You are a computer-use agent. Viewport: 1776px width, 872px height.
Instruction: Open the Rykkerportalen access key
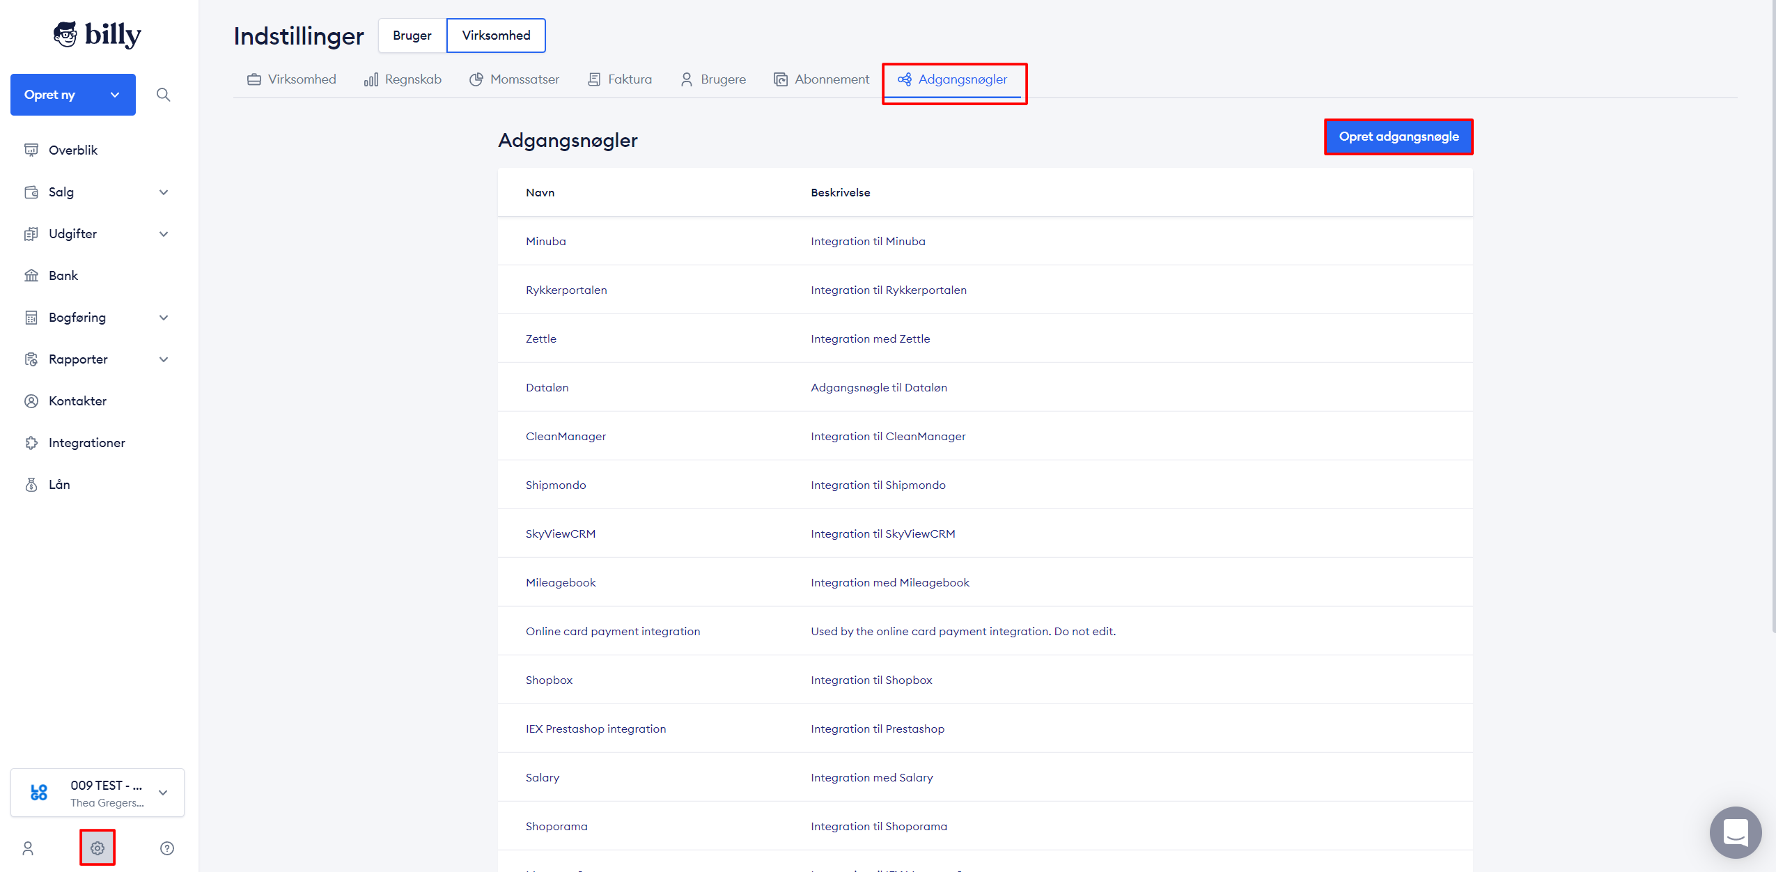tap(566, 290)
